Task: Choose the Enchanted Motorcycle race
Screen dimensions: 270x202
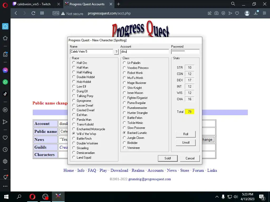Action: tap(89, 129)
